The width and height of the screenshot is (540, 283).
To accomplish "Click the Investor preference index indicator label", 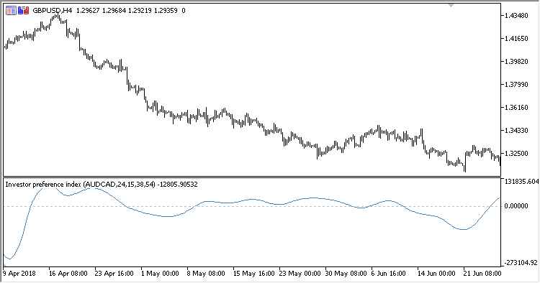I will (102, 185).
